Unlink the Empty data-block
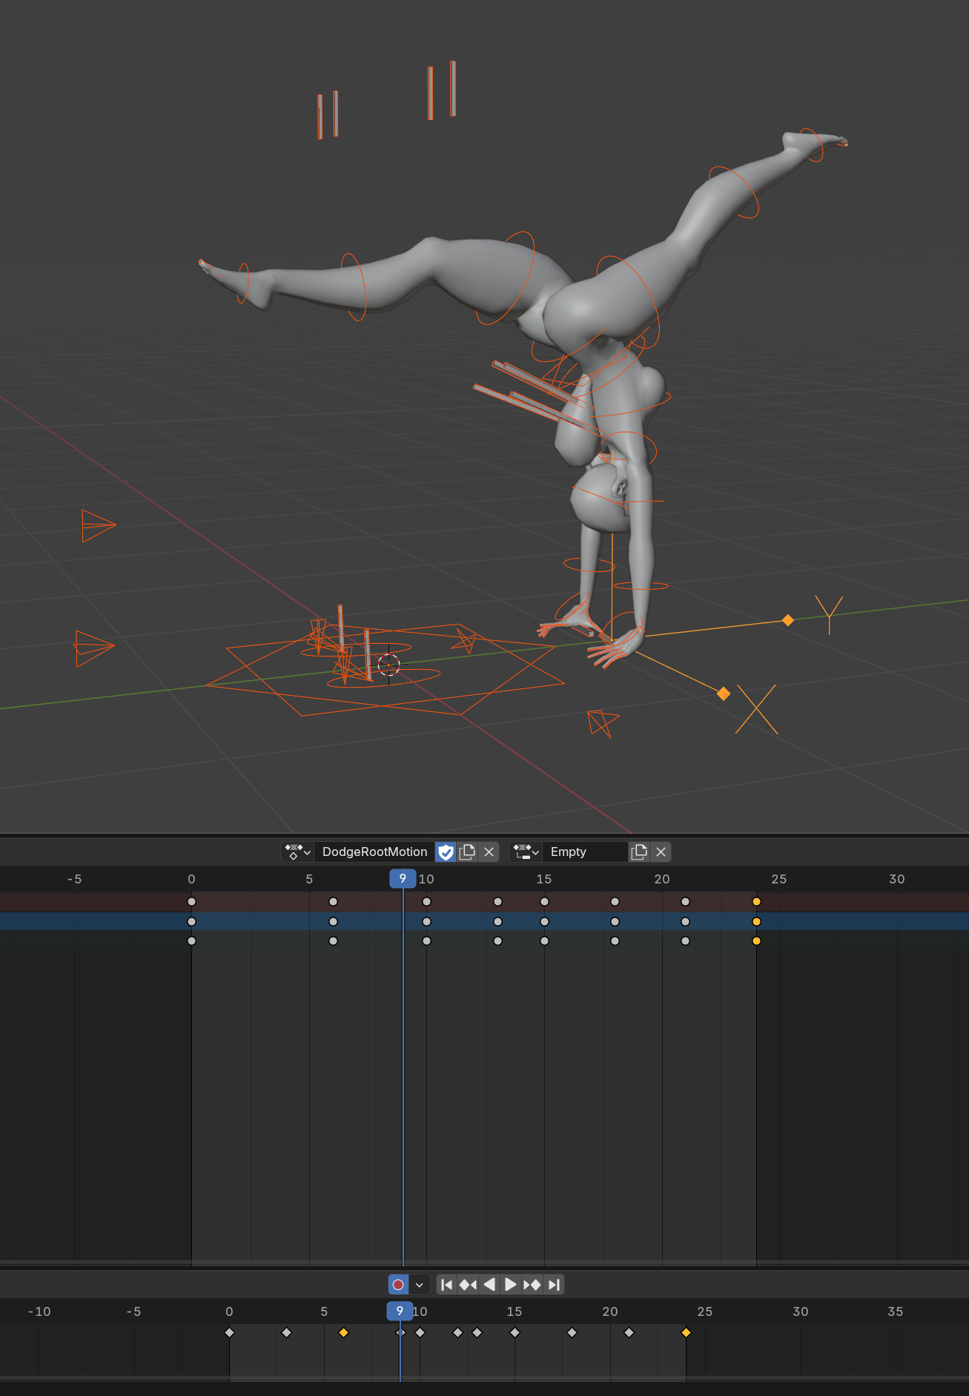 (661, 852)
